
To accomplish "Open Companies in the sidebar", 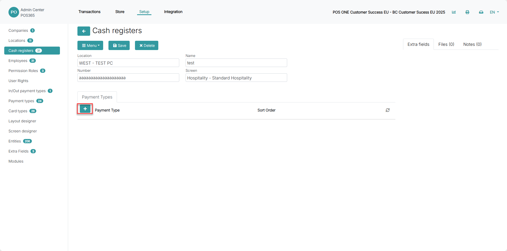I will point(32,30).
